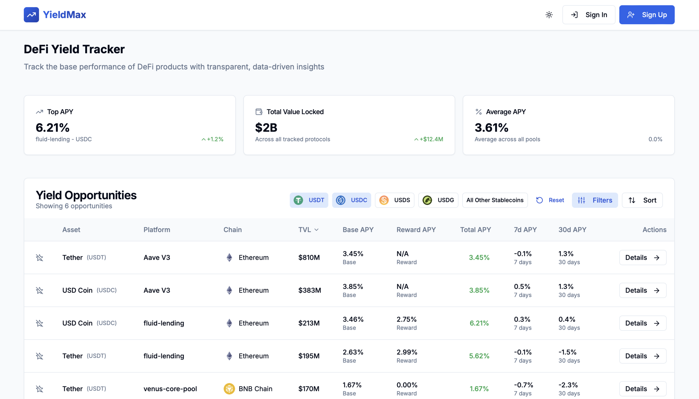The height and width of the screenshot is (399, 699).
Task: Star the Tether Aave V3 row
Action: pos(40,258)
